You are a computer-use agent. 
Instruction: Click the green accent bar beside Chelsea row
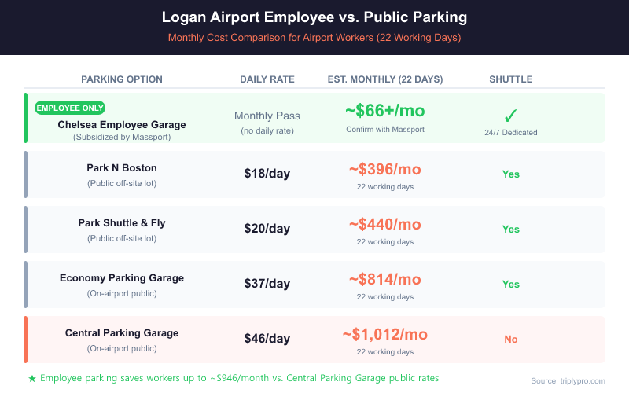coord(26,118)
